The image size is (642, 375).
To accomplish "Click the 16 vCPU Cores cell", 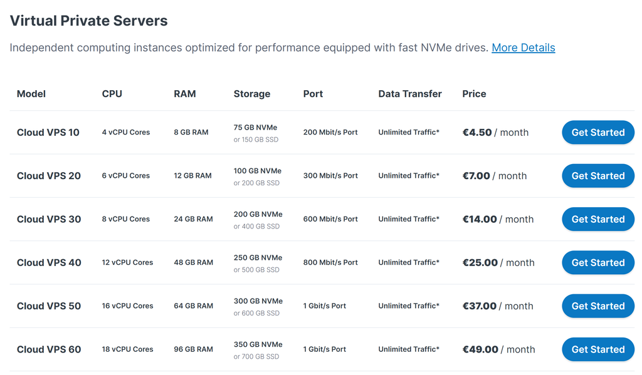I will [127, 306].
